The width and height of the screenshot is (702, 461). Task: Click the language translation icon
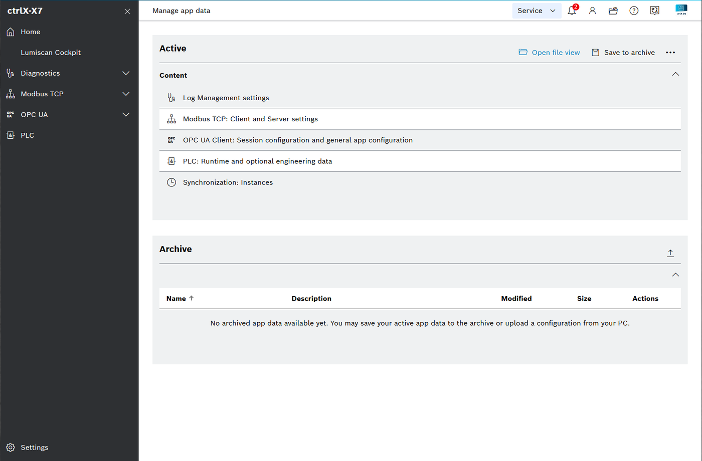pyautogui.click(x=654, y=11)
